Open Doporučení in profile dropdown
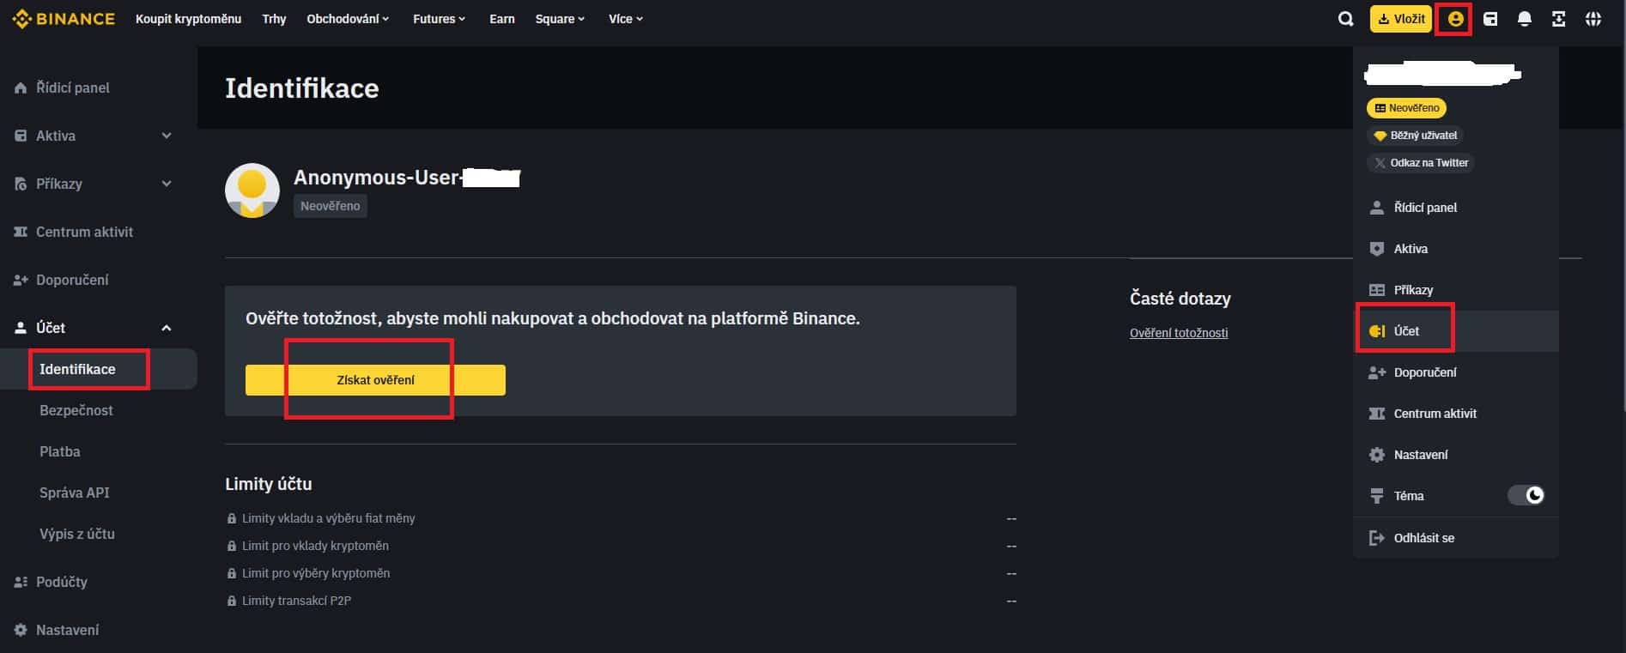The height and width of the screenshot is (653, 1626). point(1456,372)
